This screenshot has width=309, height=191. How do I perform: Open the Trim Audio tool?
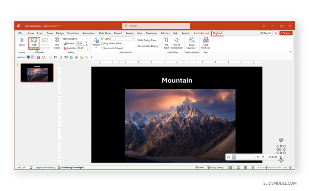point(57,43)
